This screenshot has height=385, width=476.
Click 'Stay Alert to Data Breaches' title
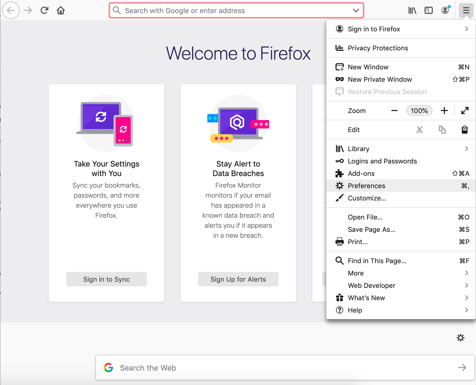(238, 169)
